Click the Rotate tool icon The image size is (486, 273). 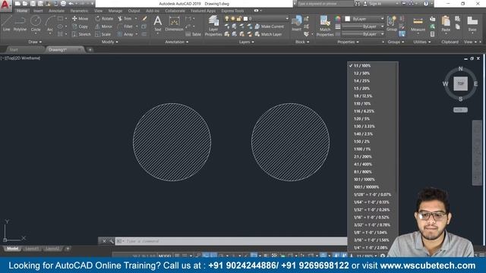click(98, 18)
